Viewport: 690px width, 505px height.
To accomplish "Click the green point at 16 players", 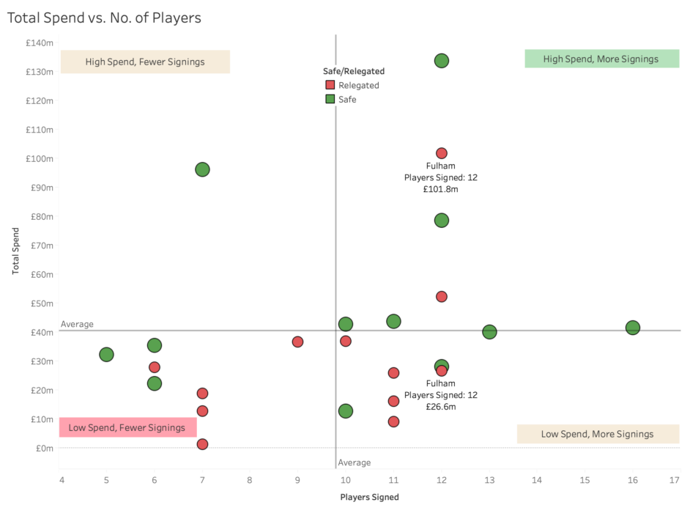I will [632, 328].
